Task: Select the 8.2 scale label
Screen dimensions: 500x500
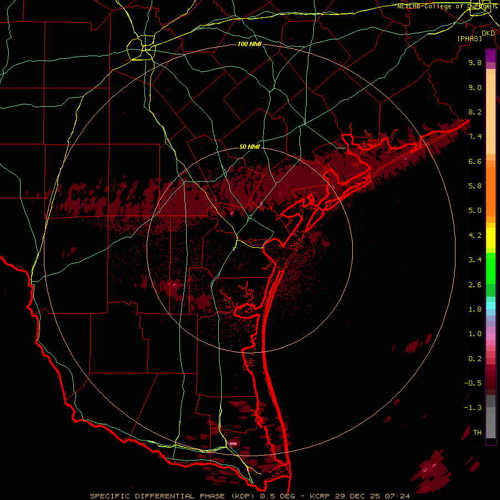Action: coord(475,112)
